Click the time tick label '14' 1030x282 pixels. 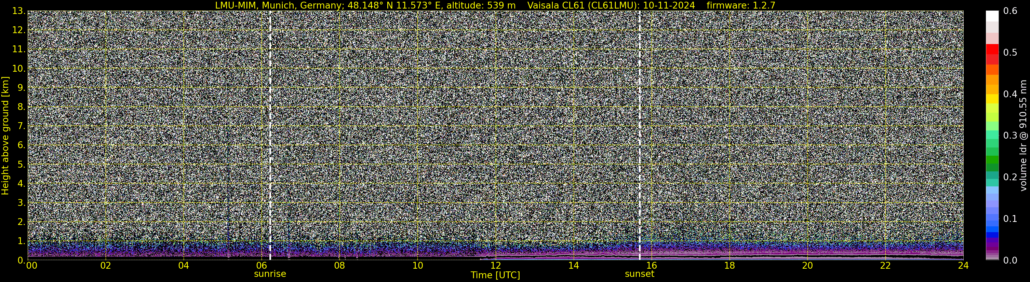[573, 266]
